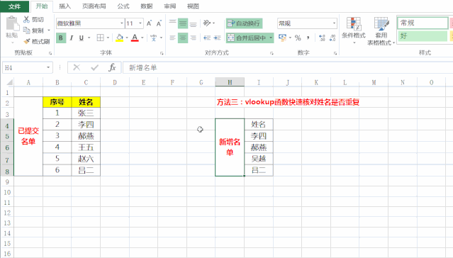Increase decimal places
Image resolution: width=453 pixels, height=258 pixels.
click(x=322, y=38)
